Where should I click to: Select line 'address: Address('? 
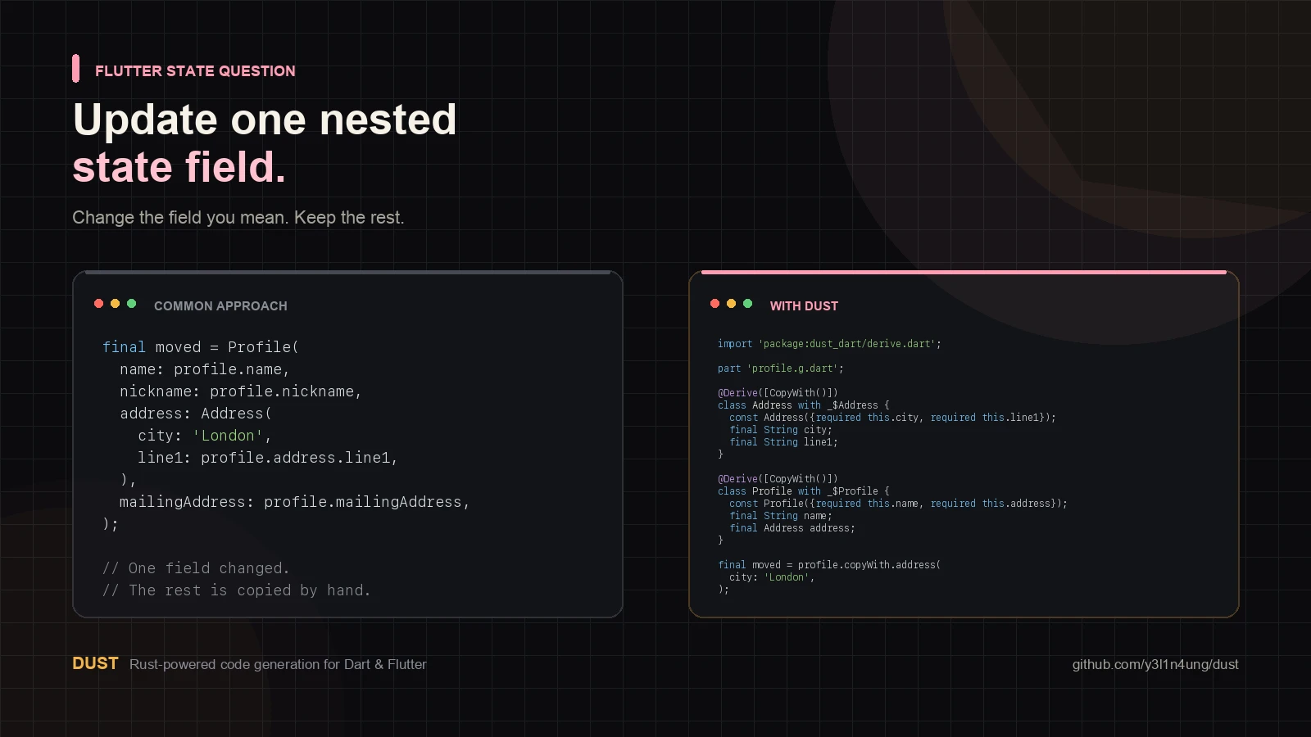pyautogui.click(x=196, y=414)
